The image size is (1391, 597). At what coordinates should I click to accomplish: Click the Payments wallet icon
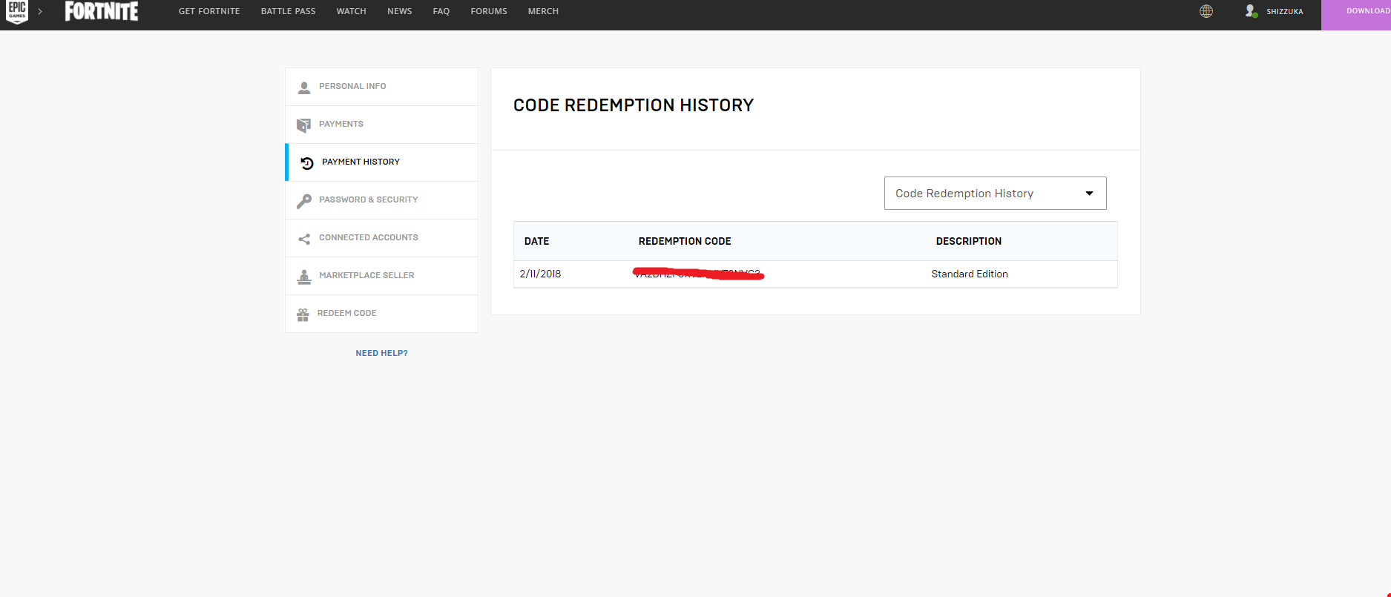click(x=304, y=125)
